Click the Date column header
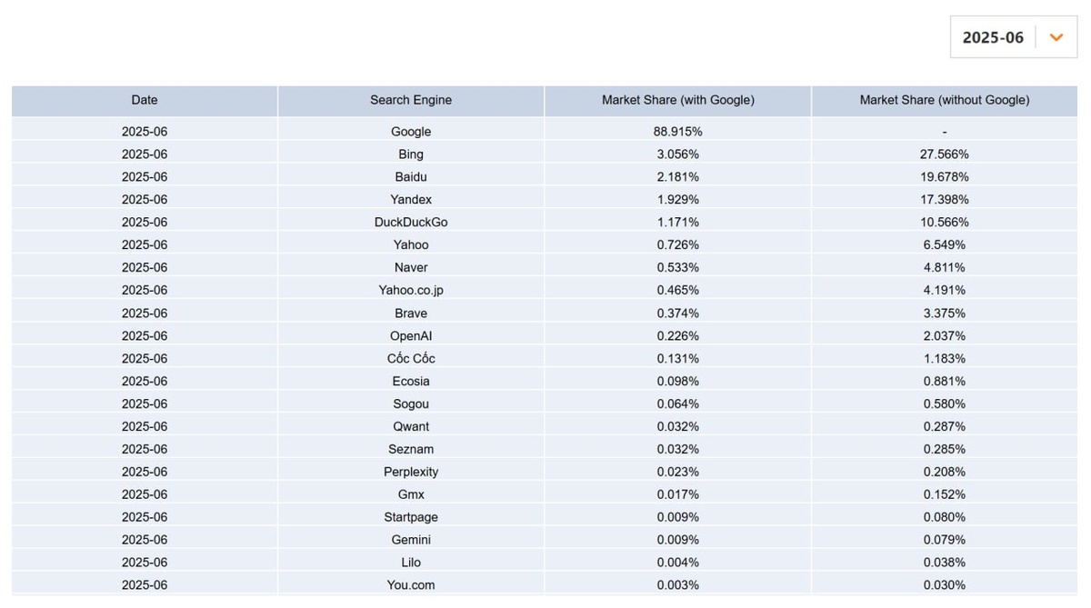This screenshot has height=608, width=1091. pos(145,100)
